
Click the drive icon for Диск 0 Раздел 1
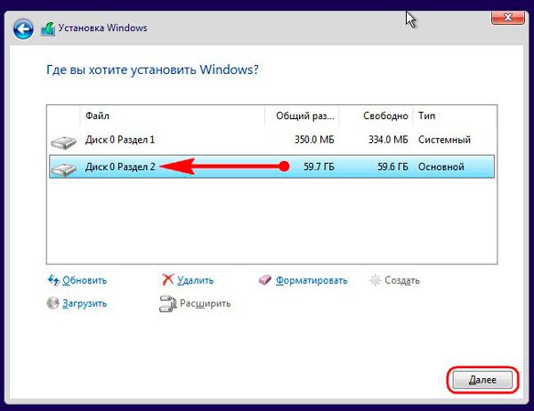pos(64,142)
